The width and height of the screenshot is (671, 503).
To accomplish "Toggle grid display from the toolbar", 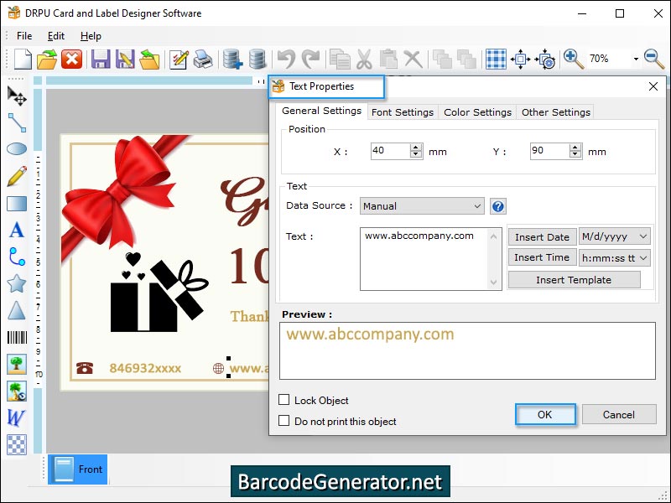I will click(x=494, y=59).
